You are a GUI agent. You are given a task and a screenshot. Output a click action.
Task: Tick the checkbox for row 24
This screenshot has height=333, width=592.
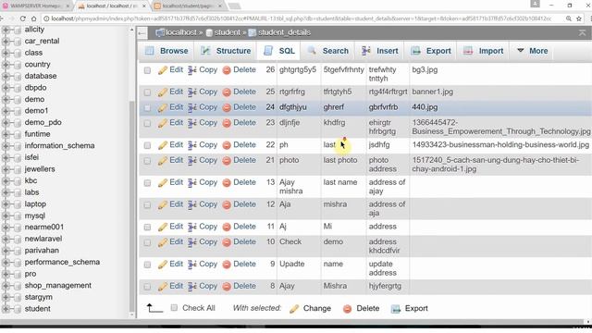click(147, 108)
